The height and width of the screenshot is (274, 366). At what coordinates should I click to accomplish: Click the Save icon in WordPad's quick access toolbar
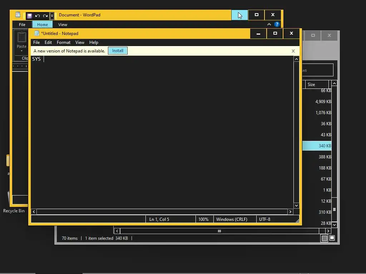pos(29,16)
